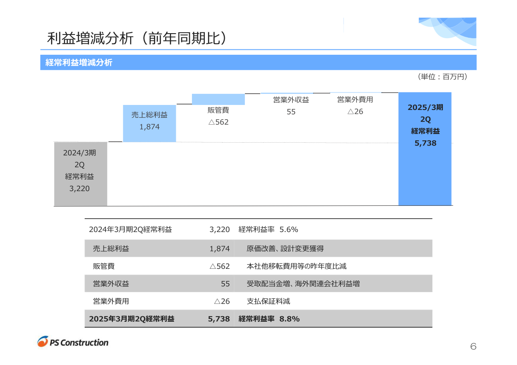Image resolution: width=517 pixels, height=365 pixels.
Task: Select the value 5,738 in blue bar
Action: click(425, 143)
